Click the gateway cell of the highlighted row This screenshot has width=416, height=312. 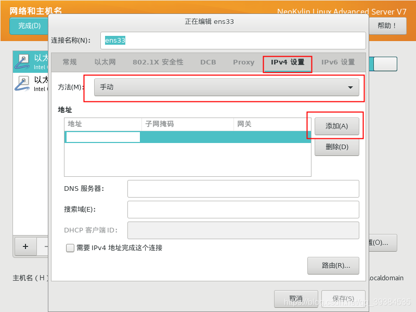click(x=272, y=137)
